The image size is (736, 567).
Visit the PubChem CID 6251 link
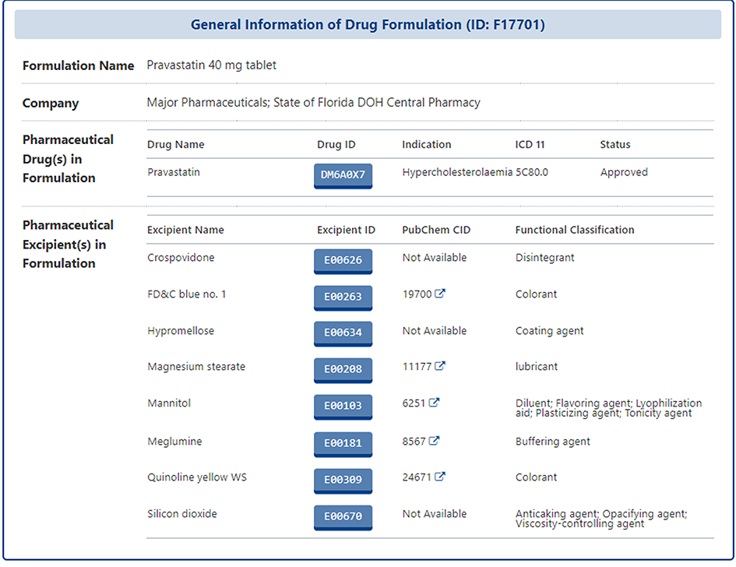(x=414, y=403)
